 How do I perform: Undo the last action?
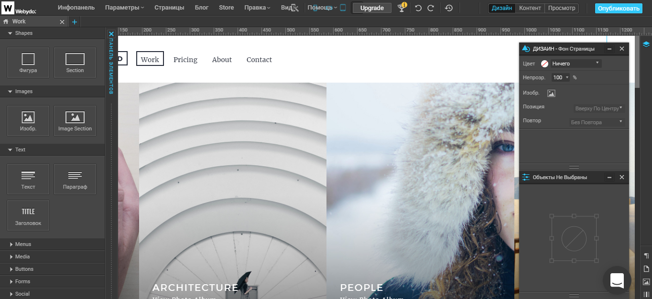point(418,8)
